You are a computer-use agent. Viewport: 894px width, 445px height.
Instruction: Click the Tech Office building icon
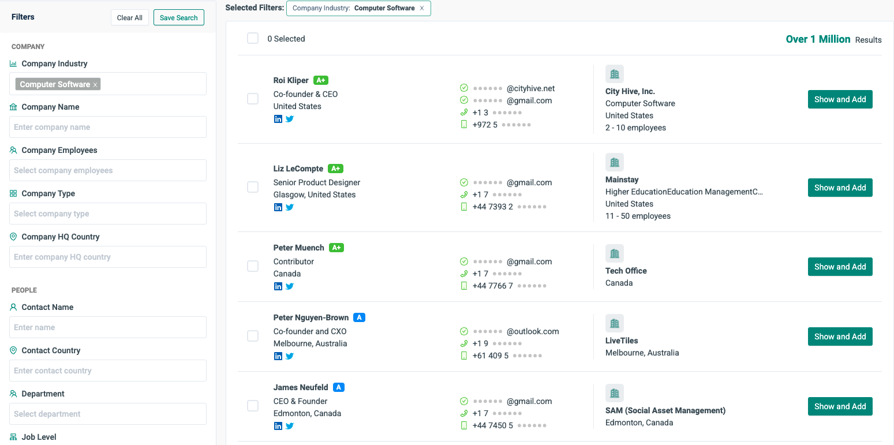615,253
